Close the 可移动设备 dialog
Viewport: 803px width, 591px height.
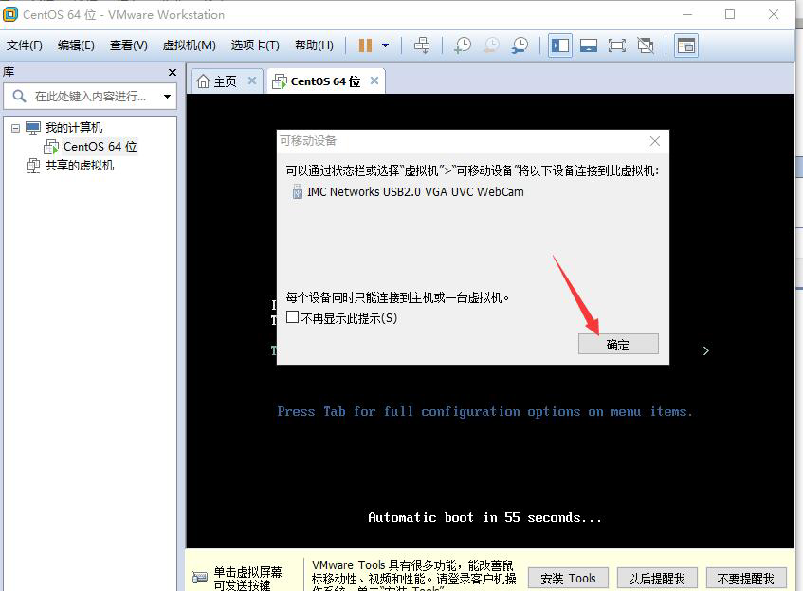coord(654,141)
